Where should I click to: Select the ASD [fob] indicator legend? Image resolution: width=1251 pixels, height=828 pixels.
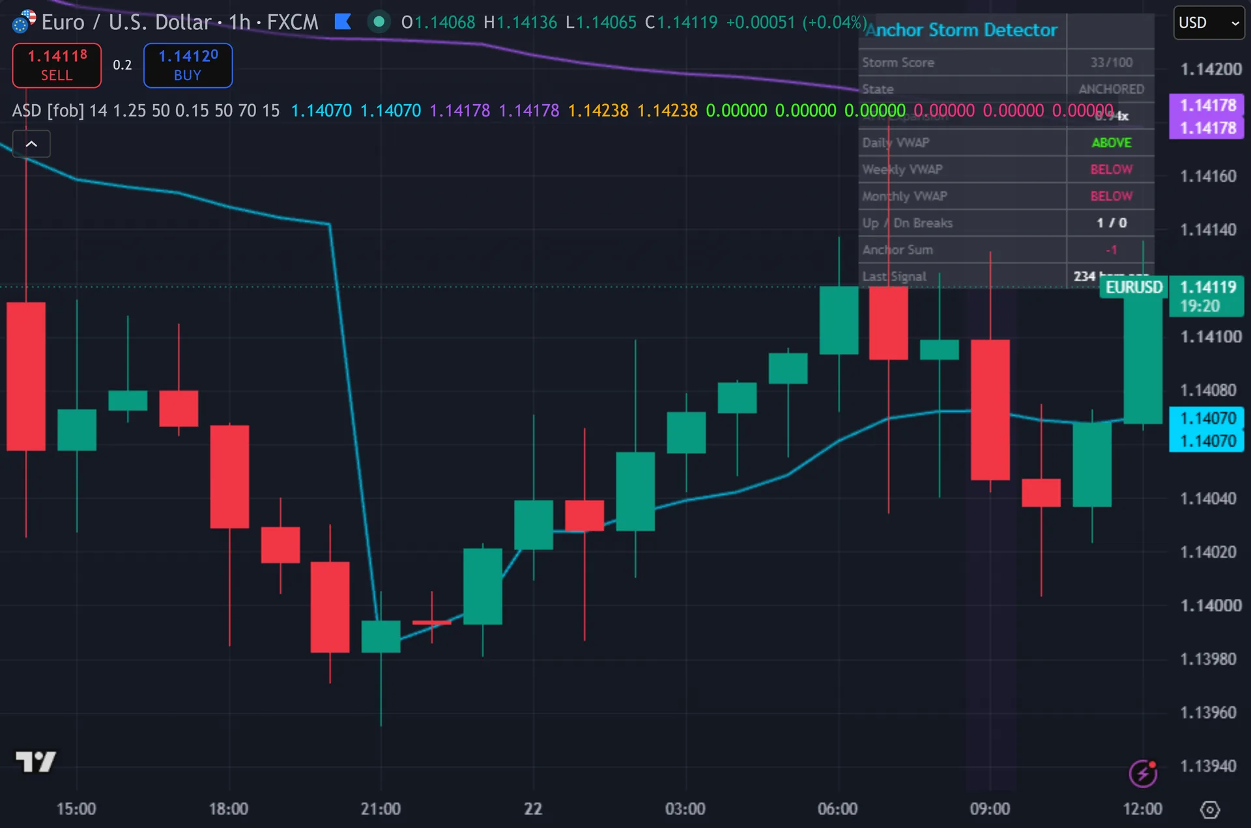(48, 111)
